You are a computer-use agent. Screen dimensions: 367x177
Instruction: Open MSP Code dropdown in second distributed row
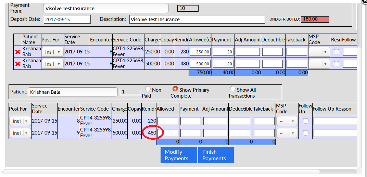319,64
